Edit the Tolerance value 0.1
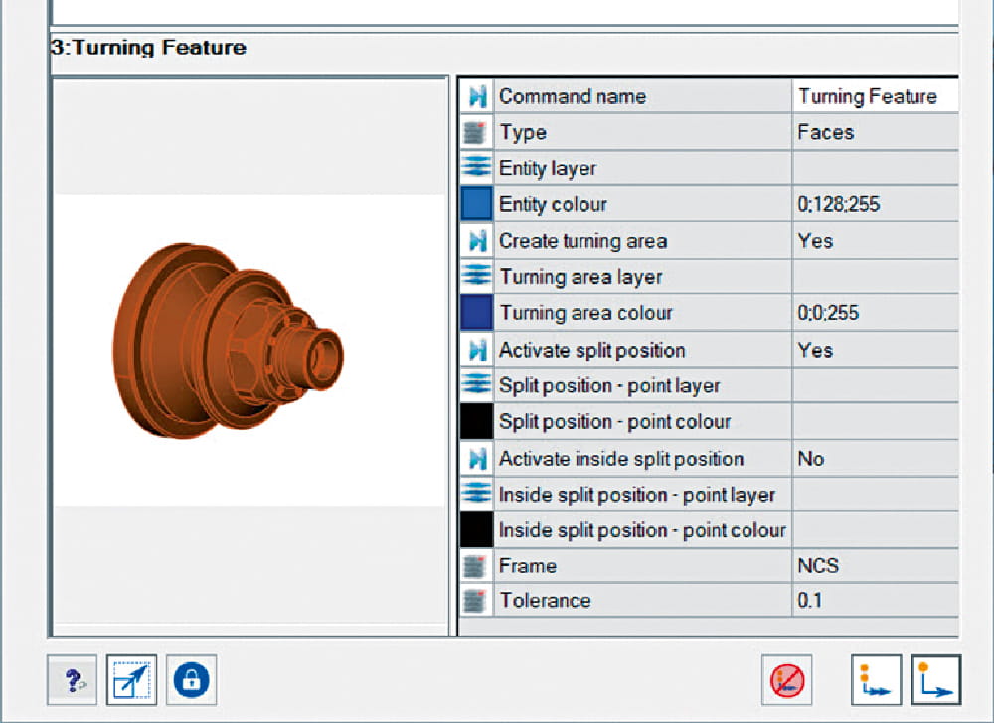994x723 pixels. (x=876, y=600)
